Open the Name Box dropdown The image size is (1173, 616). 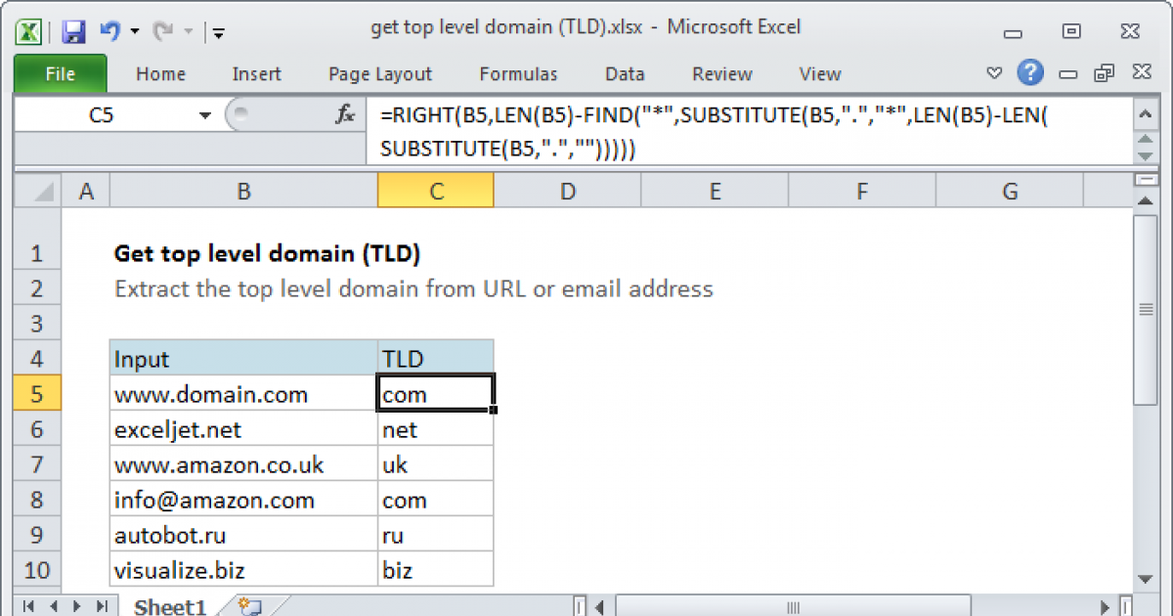click(204, 114)
